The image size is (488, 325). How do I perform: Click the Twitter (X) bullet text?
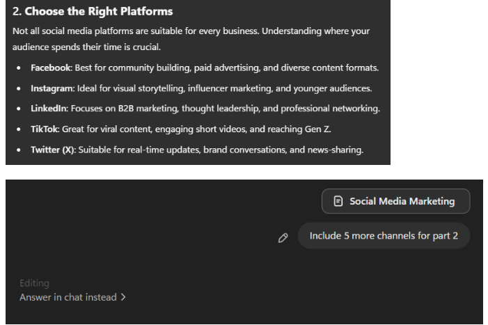(x=197, y=150)
